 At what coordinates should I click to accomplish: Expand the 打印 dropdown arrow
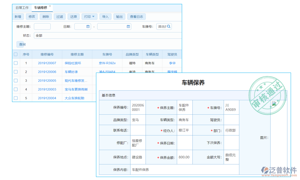(x=94, y=16)
